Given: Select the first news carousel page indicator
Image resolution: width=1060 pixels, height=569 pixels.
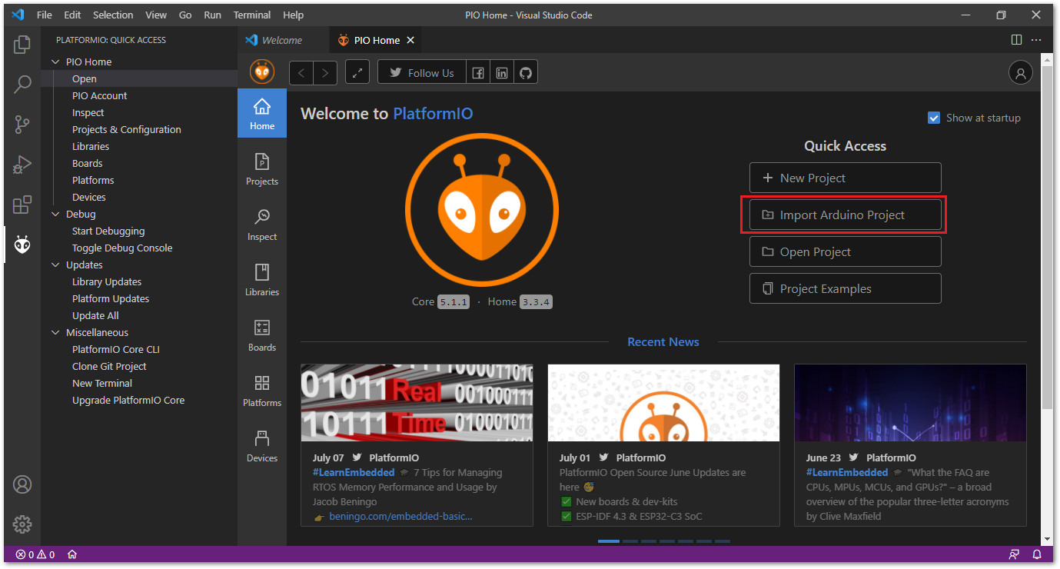Looking at the screenshot, I should [609, 541].
